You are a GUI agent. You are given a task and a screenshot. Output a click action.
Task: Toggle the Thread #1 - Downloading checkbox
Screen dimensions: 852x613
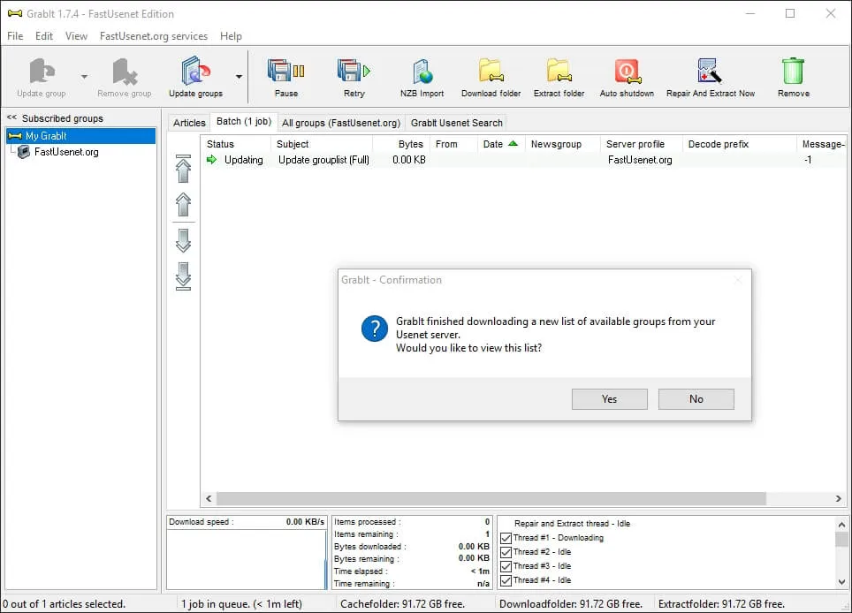point(506,538)
